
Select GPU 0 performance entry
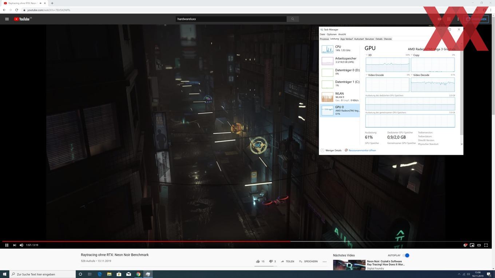pos(340,110)
